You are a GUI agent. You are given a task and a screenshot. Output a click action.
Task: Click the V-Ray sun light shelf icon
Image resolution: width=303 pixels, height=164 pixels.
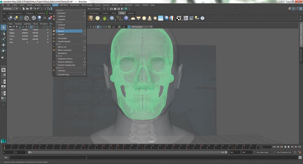(156, 18)
